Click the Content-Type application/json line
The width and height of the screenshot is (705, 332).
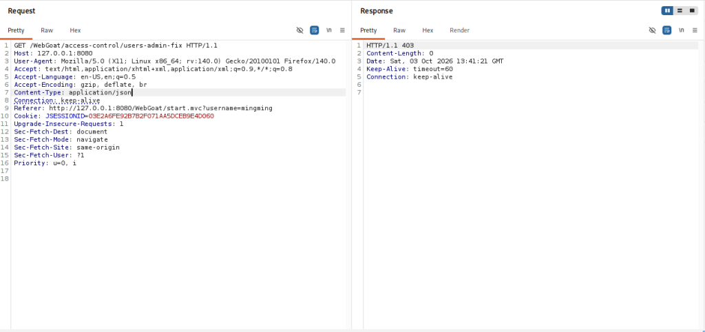click(73, 93)
